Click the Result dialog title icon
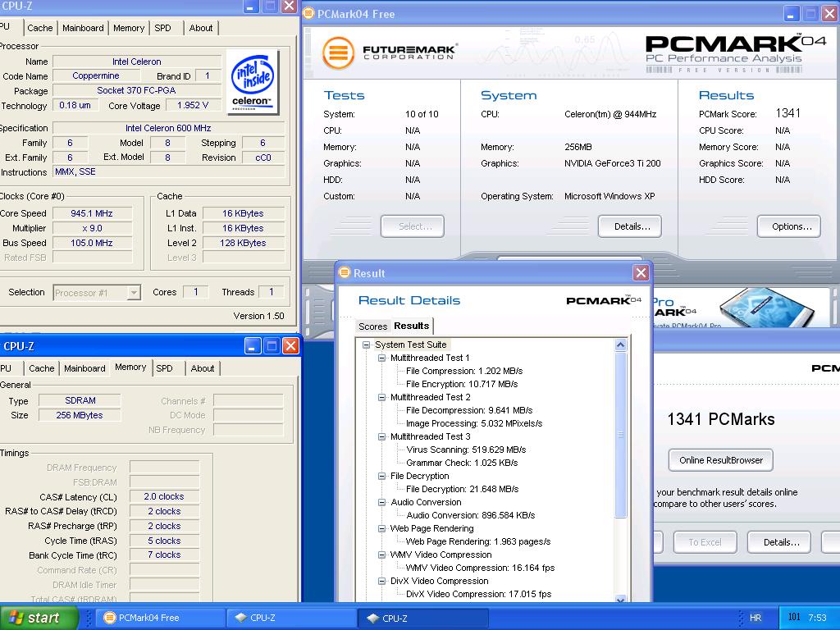The width and height of the screenshot is (840, 630). click(345, 272)
